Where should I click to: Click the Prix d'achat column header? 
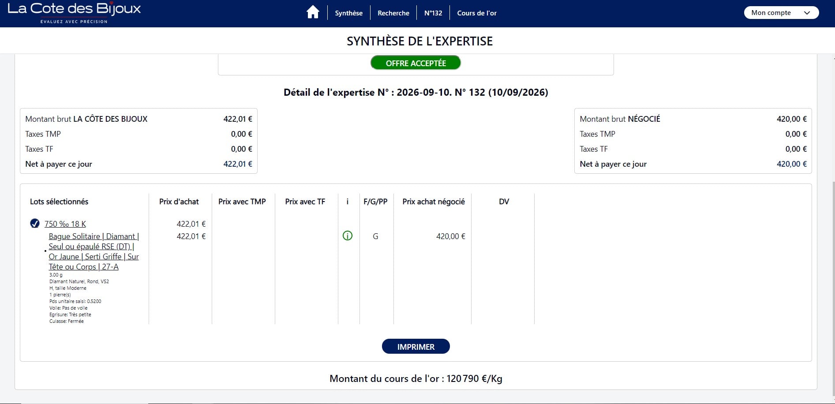pos(179,202)
